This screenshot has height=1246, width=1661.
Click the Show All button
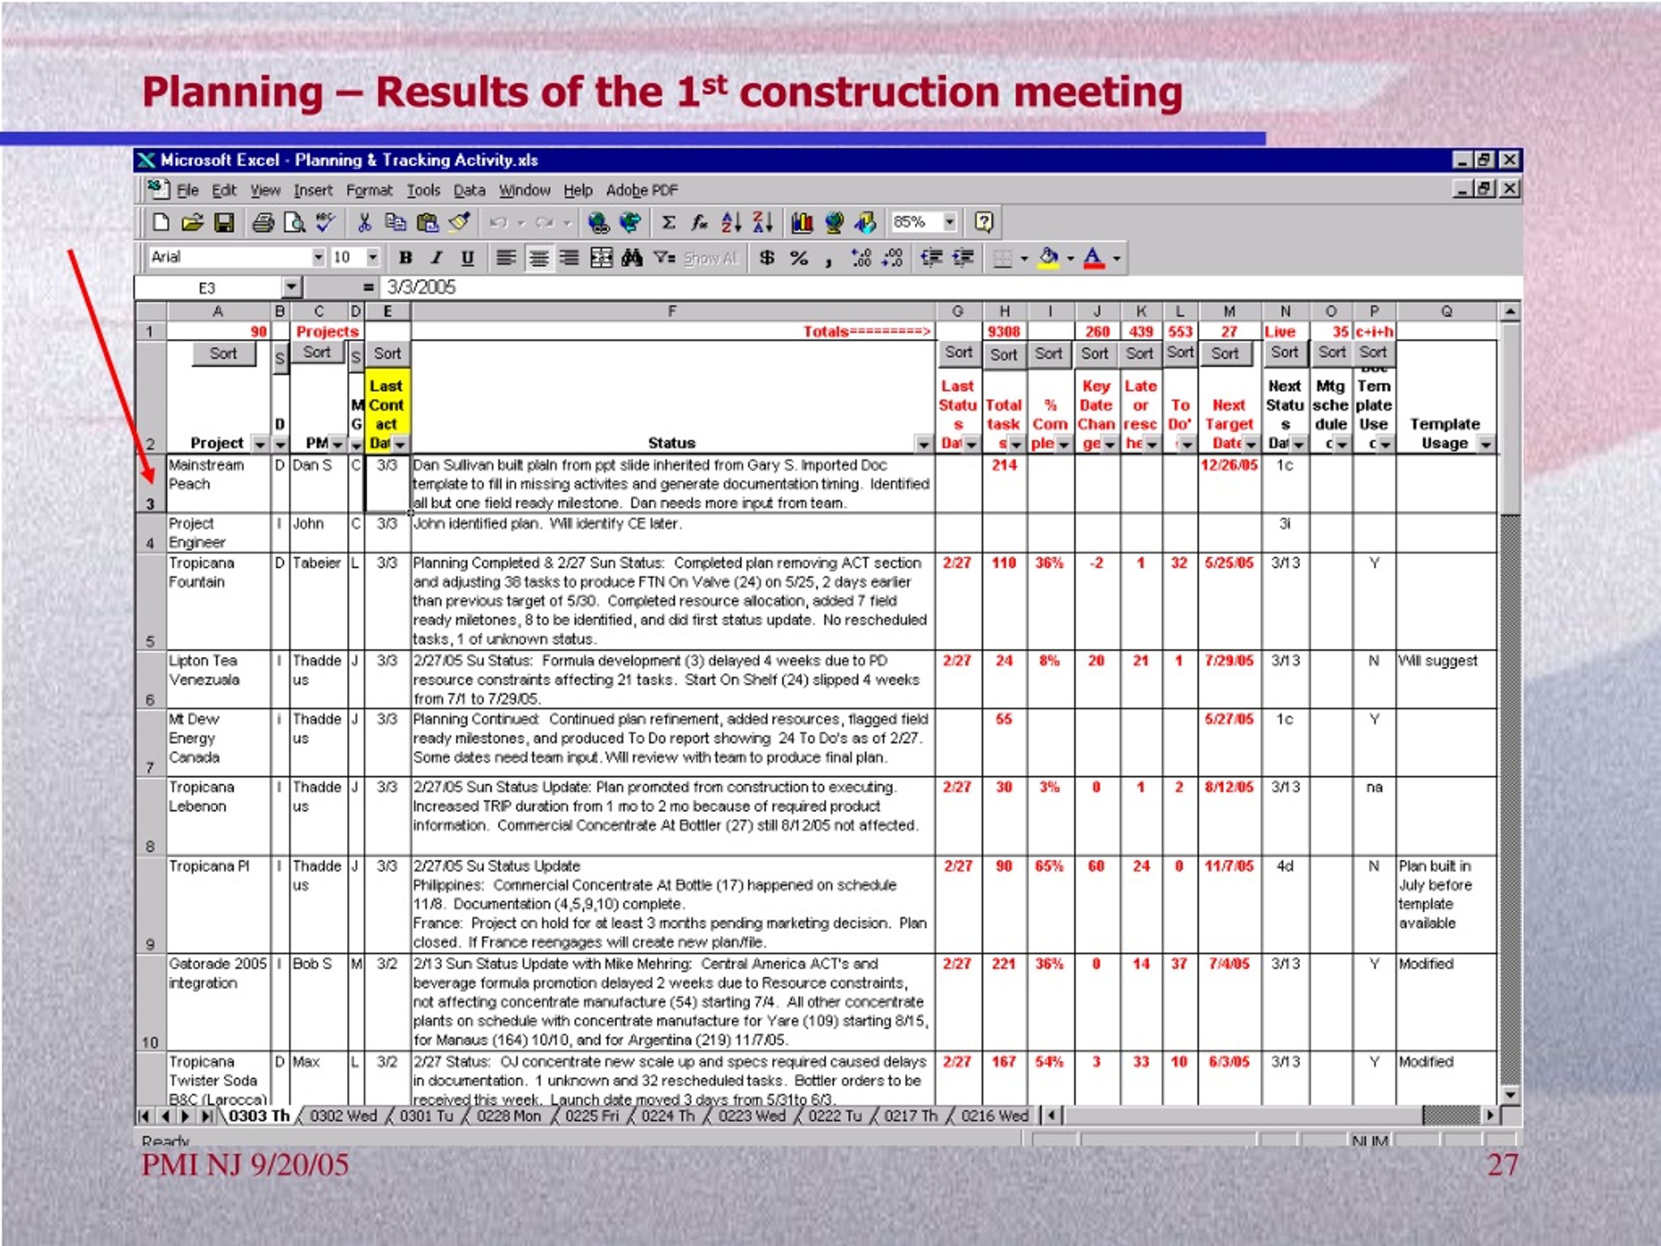[712, 258]
